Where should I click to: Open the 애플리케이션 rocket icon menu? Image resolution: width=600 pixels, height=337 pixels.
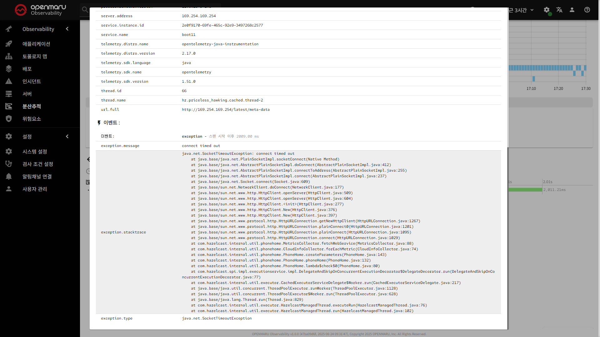[x=9, y=44]
